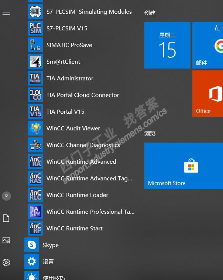The image size is (223, 280).
Task: Select the WinCC Runtime Start label
Action: [x=74, y=229]
